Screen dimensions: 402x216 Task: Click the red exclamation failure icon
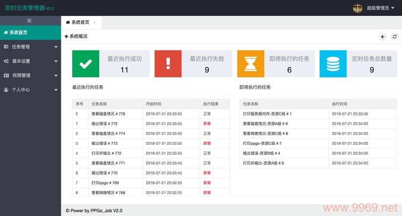168,64
